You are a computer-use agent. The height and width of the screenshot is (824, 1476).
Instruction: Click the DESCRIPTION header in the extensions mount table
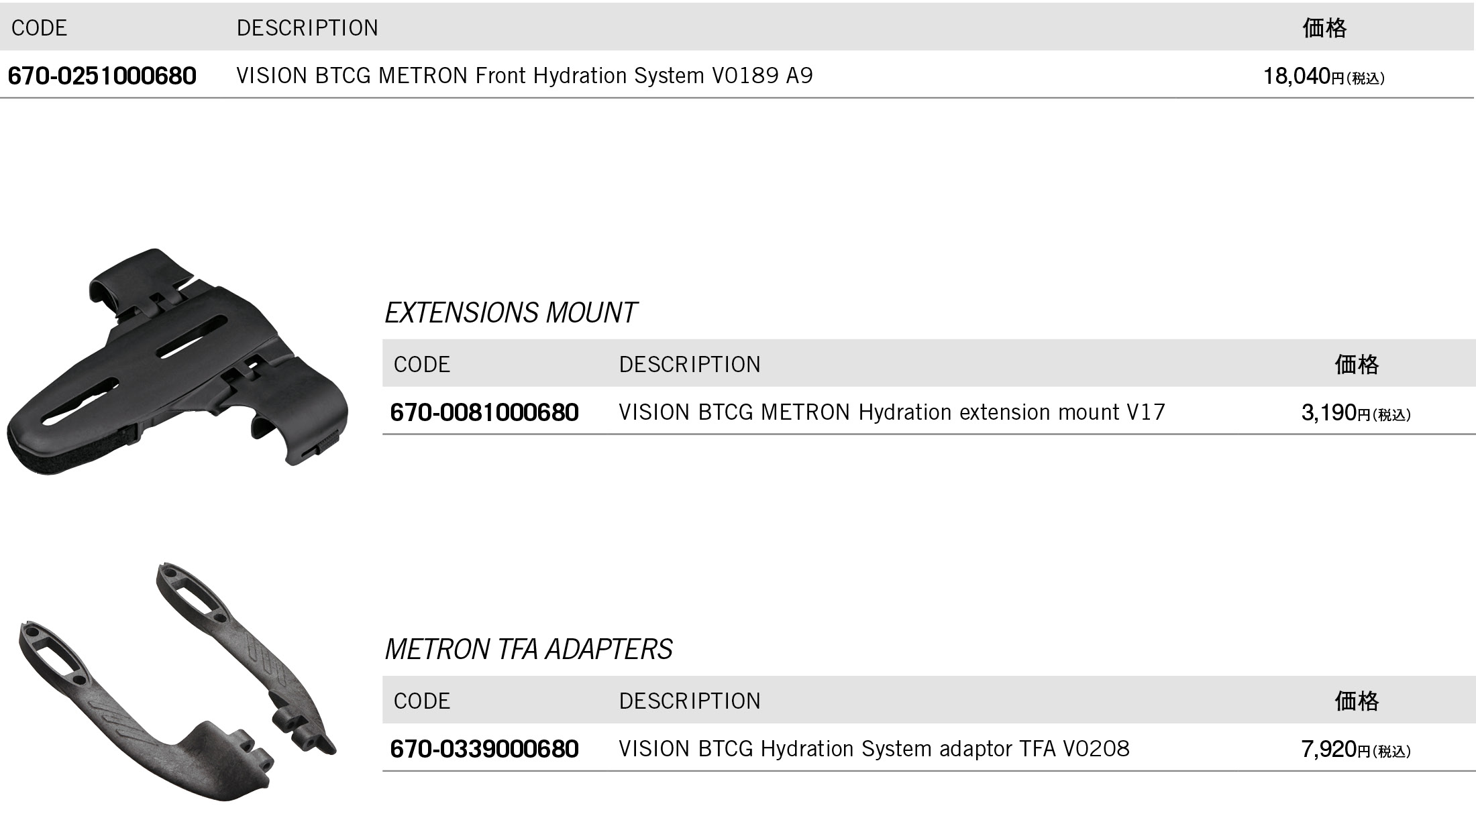coord(690,365)
